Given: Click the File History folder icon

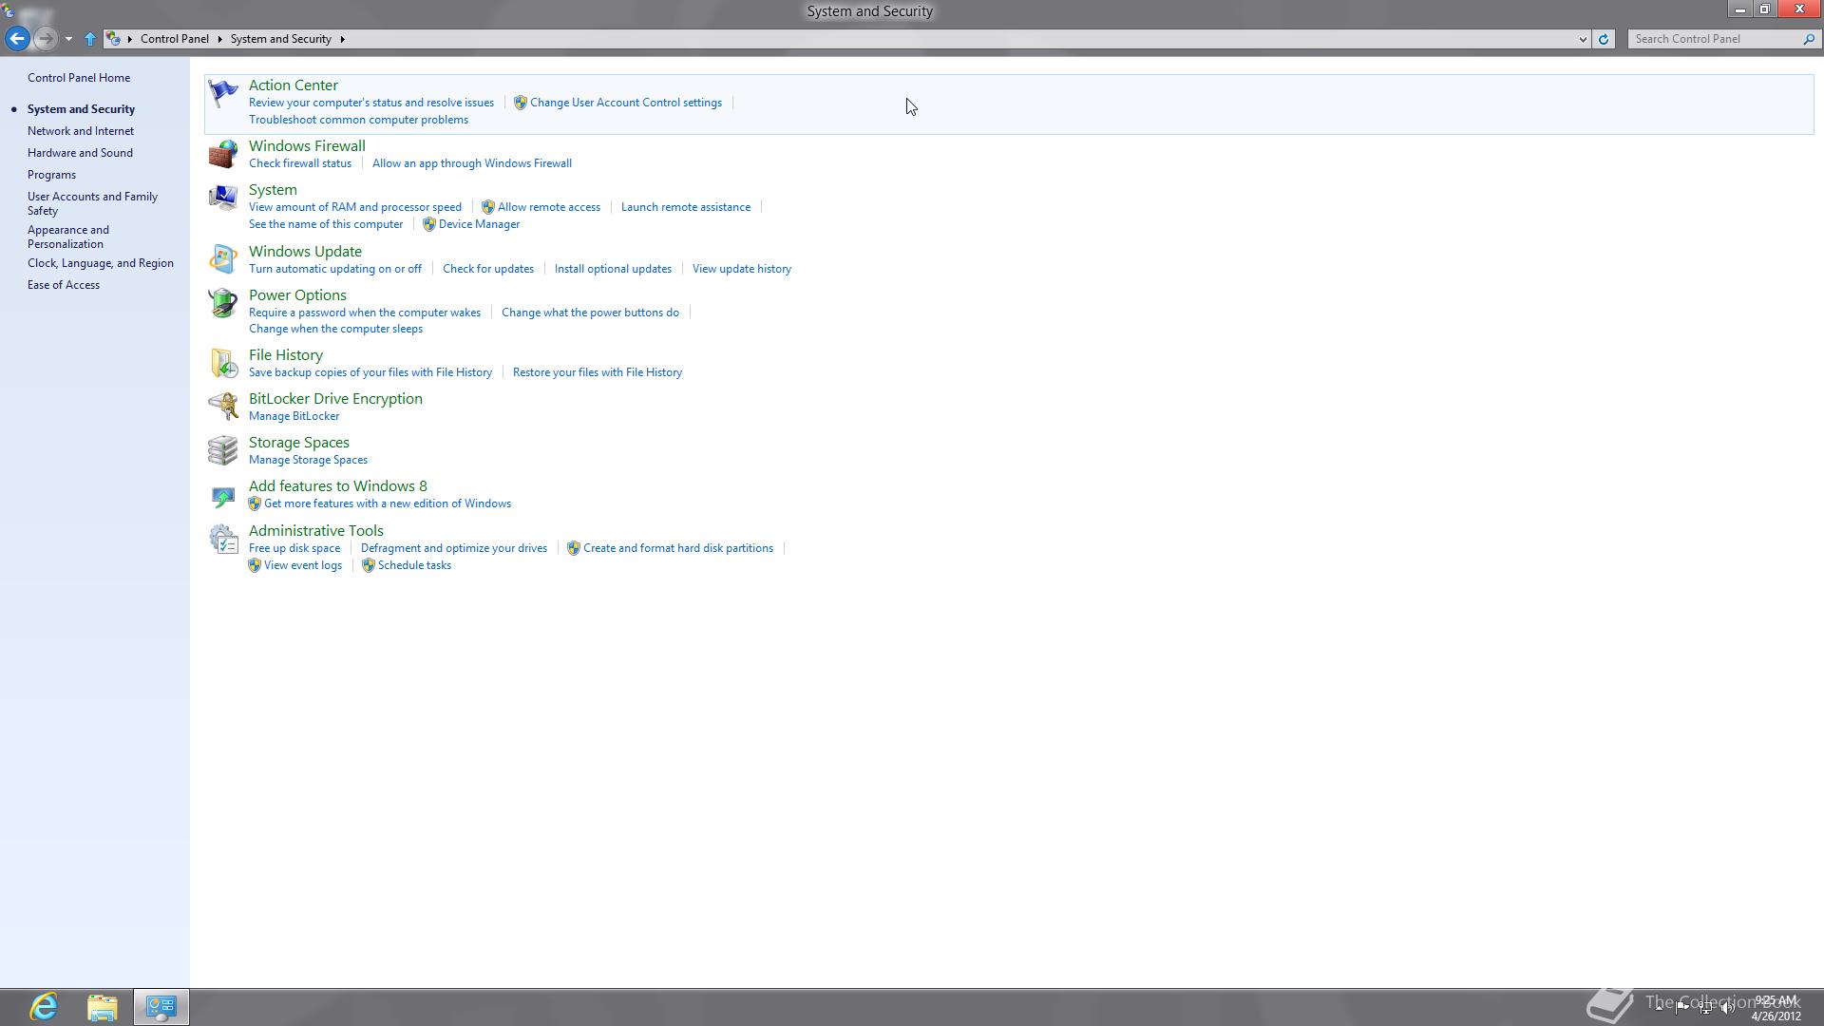Looking at the screenshot, I should [x=223, y=363].
